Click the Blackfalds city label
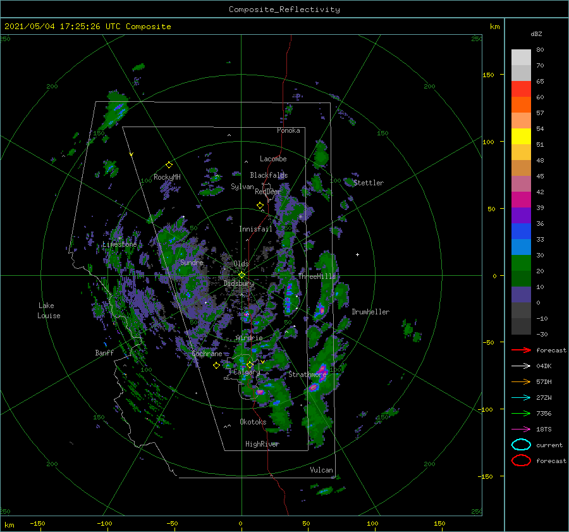The height and width of the screenshot is (532, 569). 269,175
